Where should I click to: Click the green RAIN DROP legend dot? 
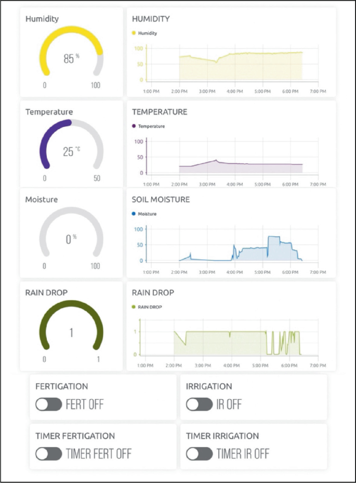pyautogui.click(x=134, y=307)
